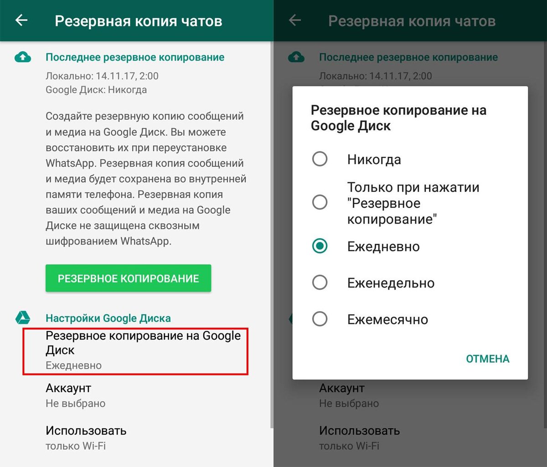Click "ОТМЕНА" to dismiss the dialog

tap(487, 359)
